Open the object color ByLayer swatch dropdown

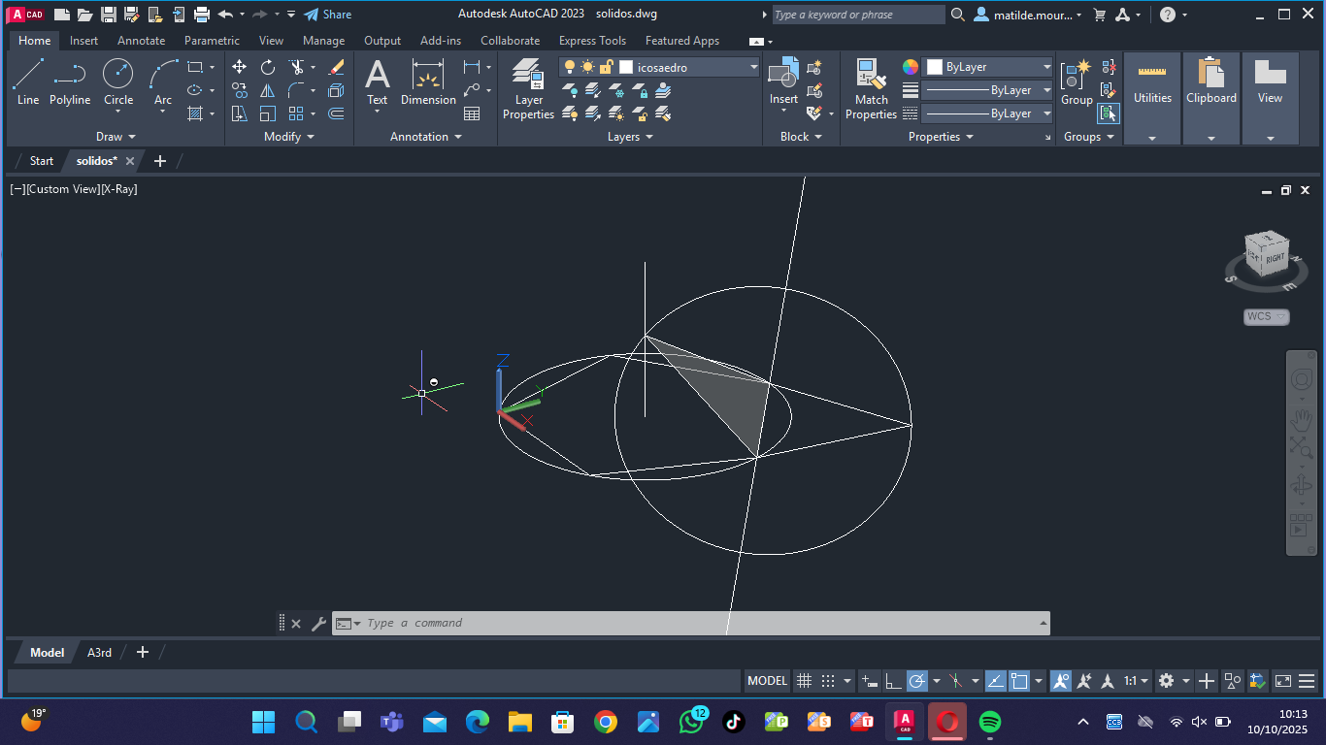(1046, 67)
